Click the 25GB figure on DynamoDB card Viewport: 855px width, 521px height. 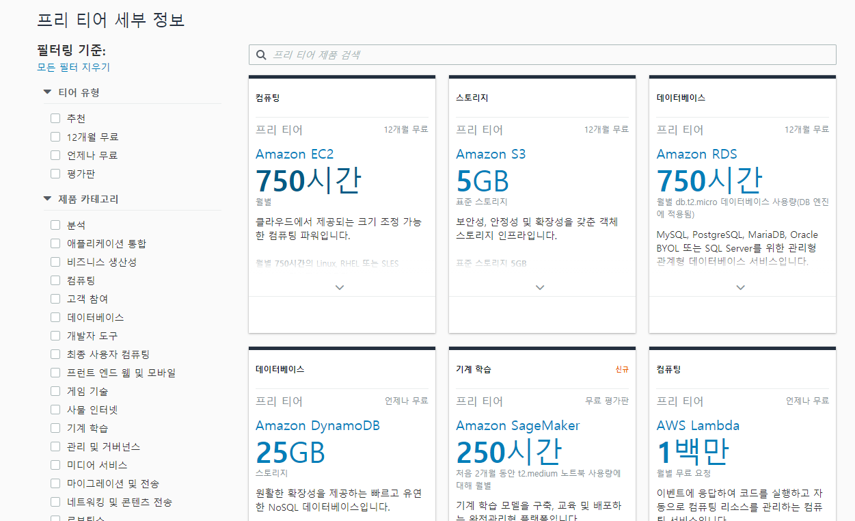(x=290, y=453)
